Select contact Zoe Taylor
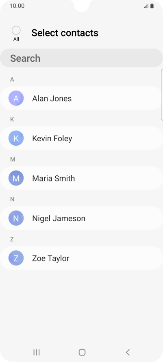This screenshot has width=163, height=362. [x=81, y=258]
